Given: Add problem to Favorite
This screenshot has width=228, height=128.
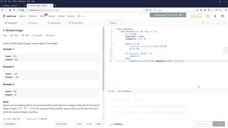Looking at the screenshot, I should 37,36.
